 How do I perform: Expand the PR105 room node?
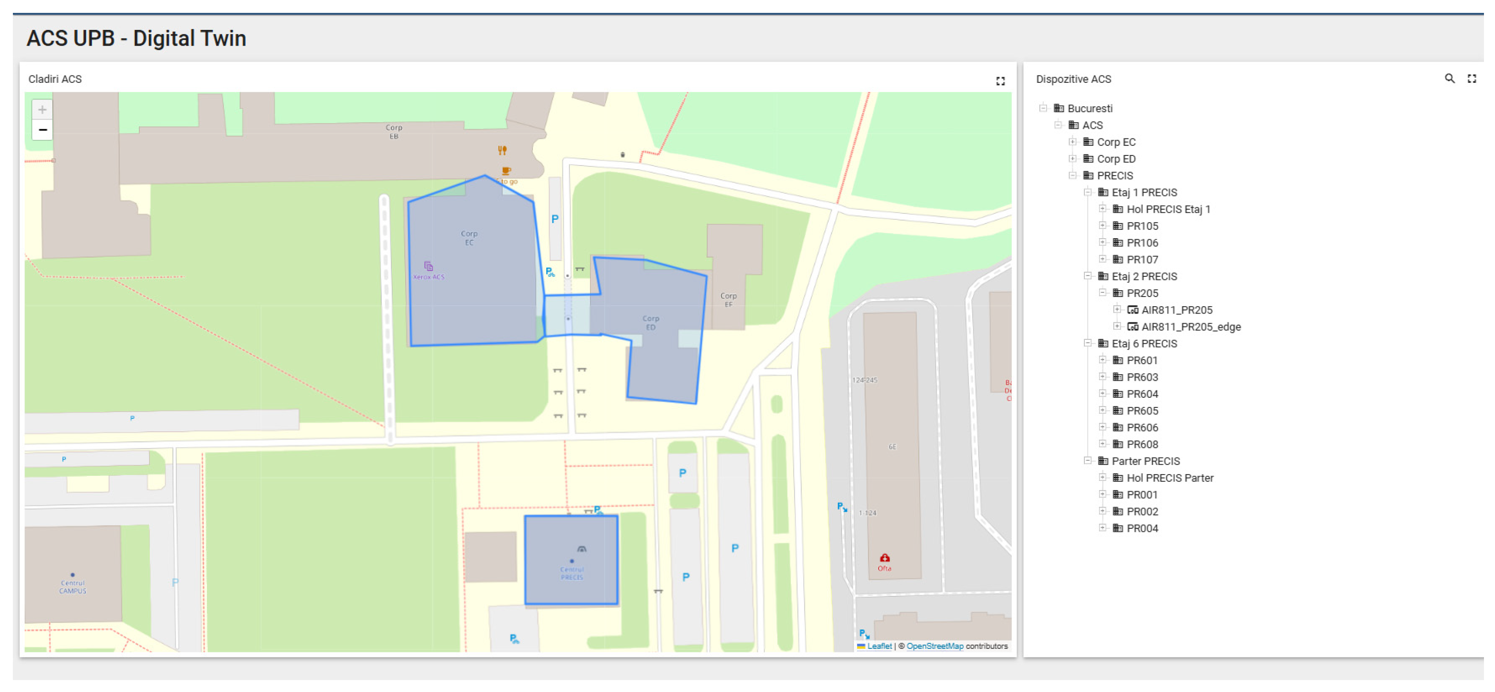[1102, 226]
